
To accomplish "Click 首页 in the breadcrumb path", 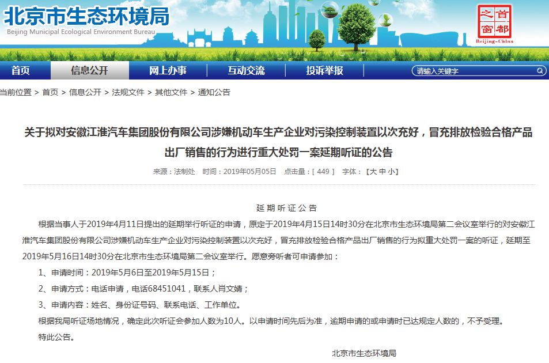I will click(x=50, y=92).
